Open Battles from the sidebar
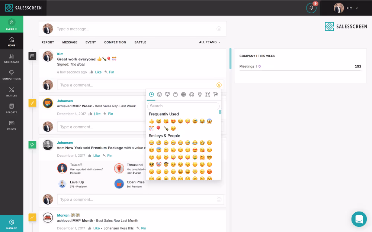The image size is (372, 232). [12, 92]
